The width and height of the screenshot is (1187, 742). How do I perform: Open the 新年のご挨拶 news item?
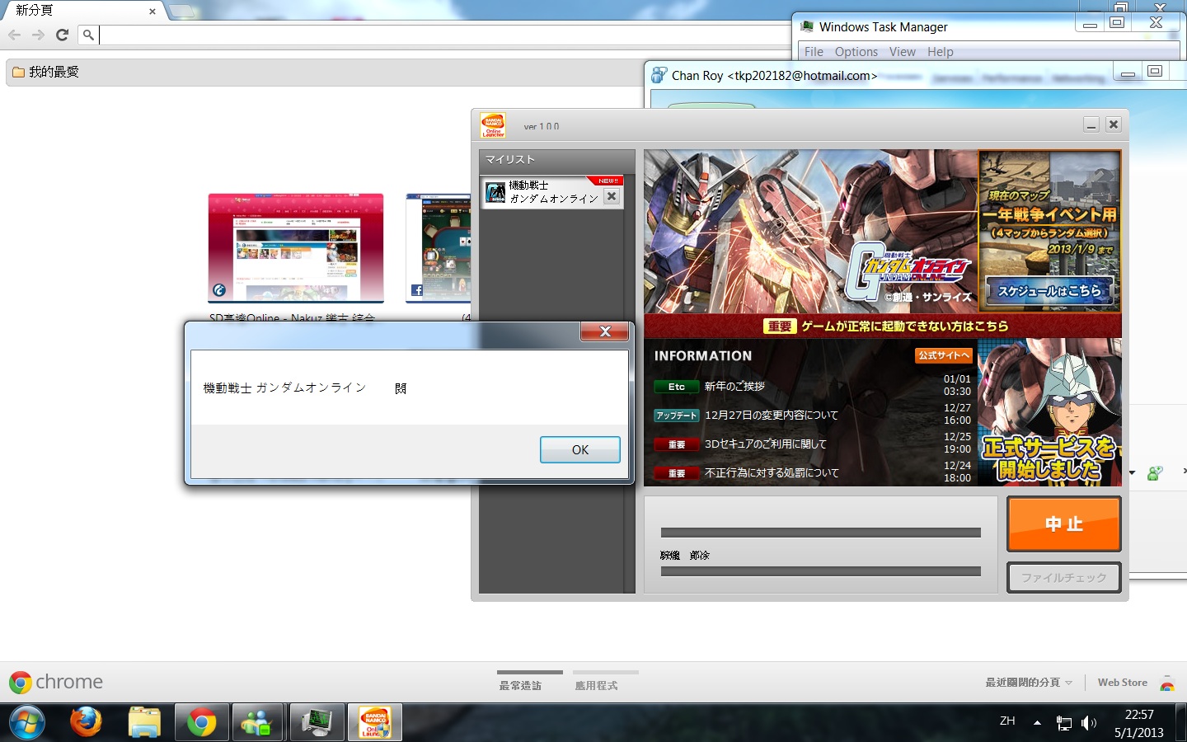(x=734, y=386)
